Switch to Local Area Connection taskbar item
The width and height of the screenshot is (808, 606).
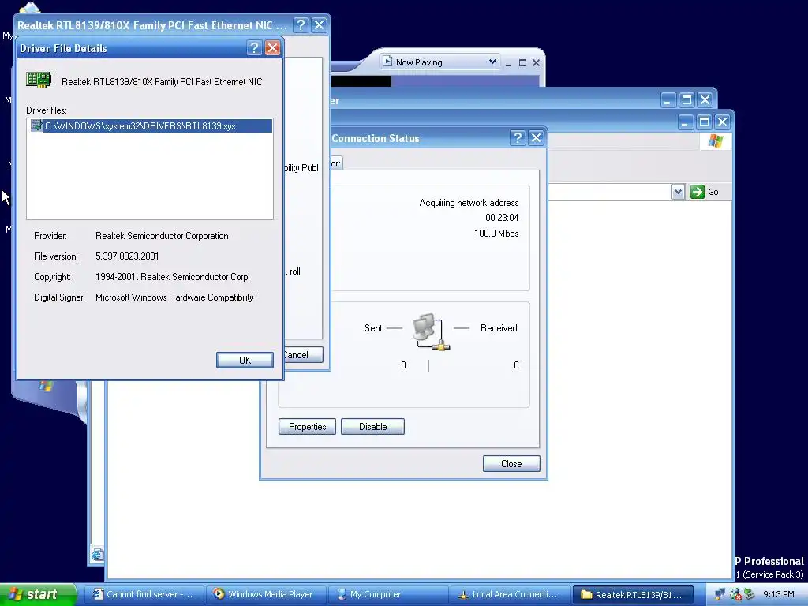coord(511,594)
